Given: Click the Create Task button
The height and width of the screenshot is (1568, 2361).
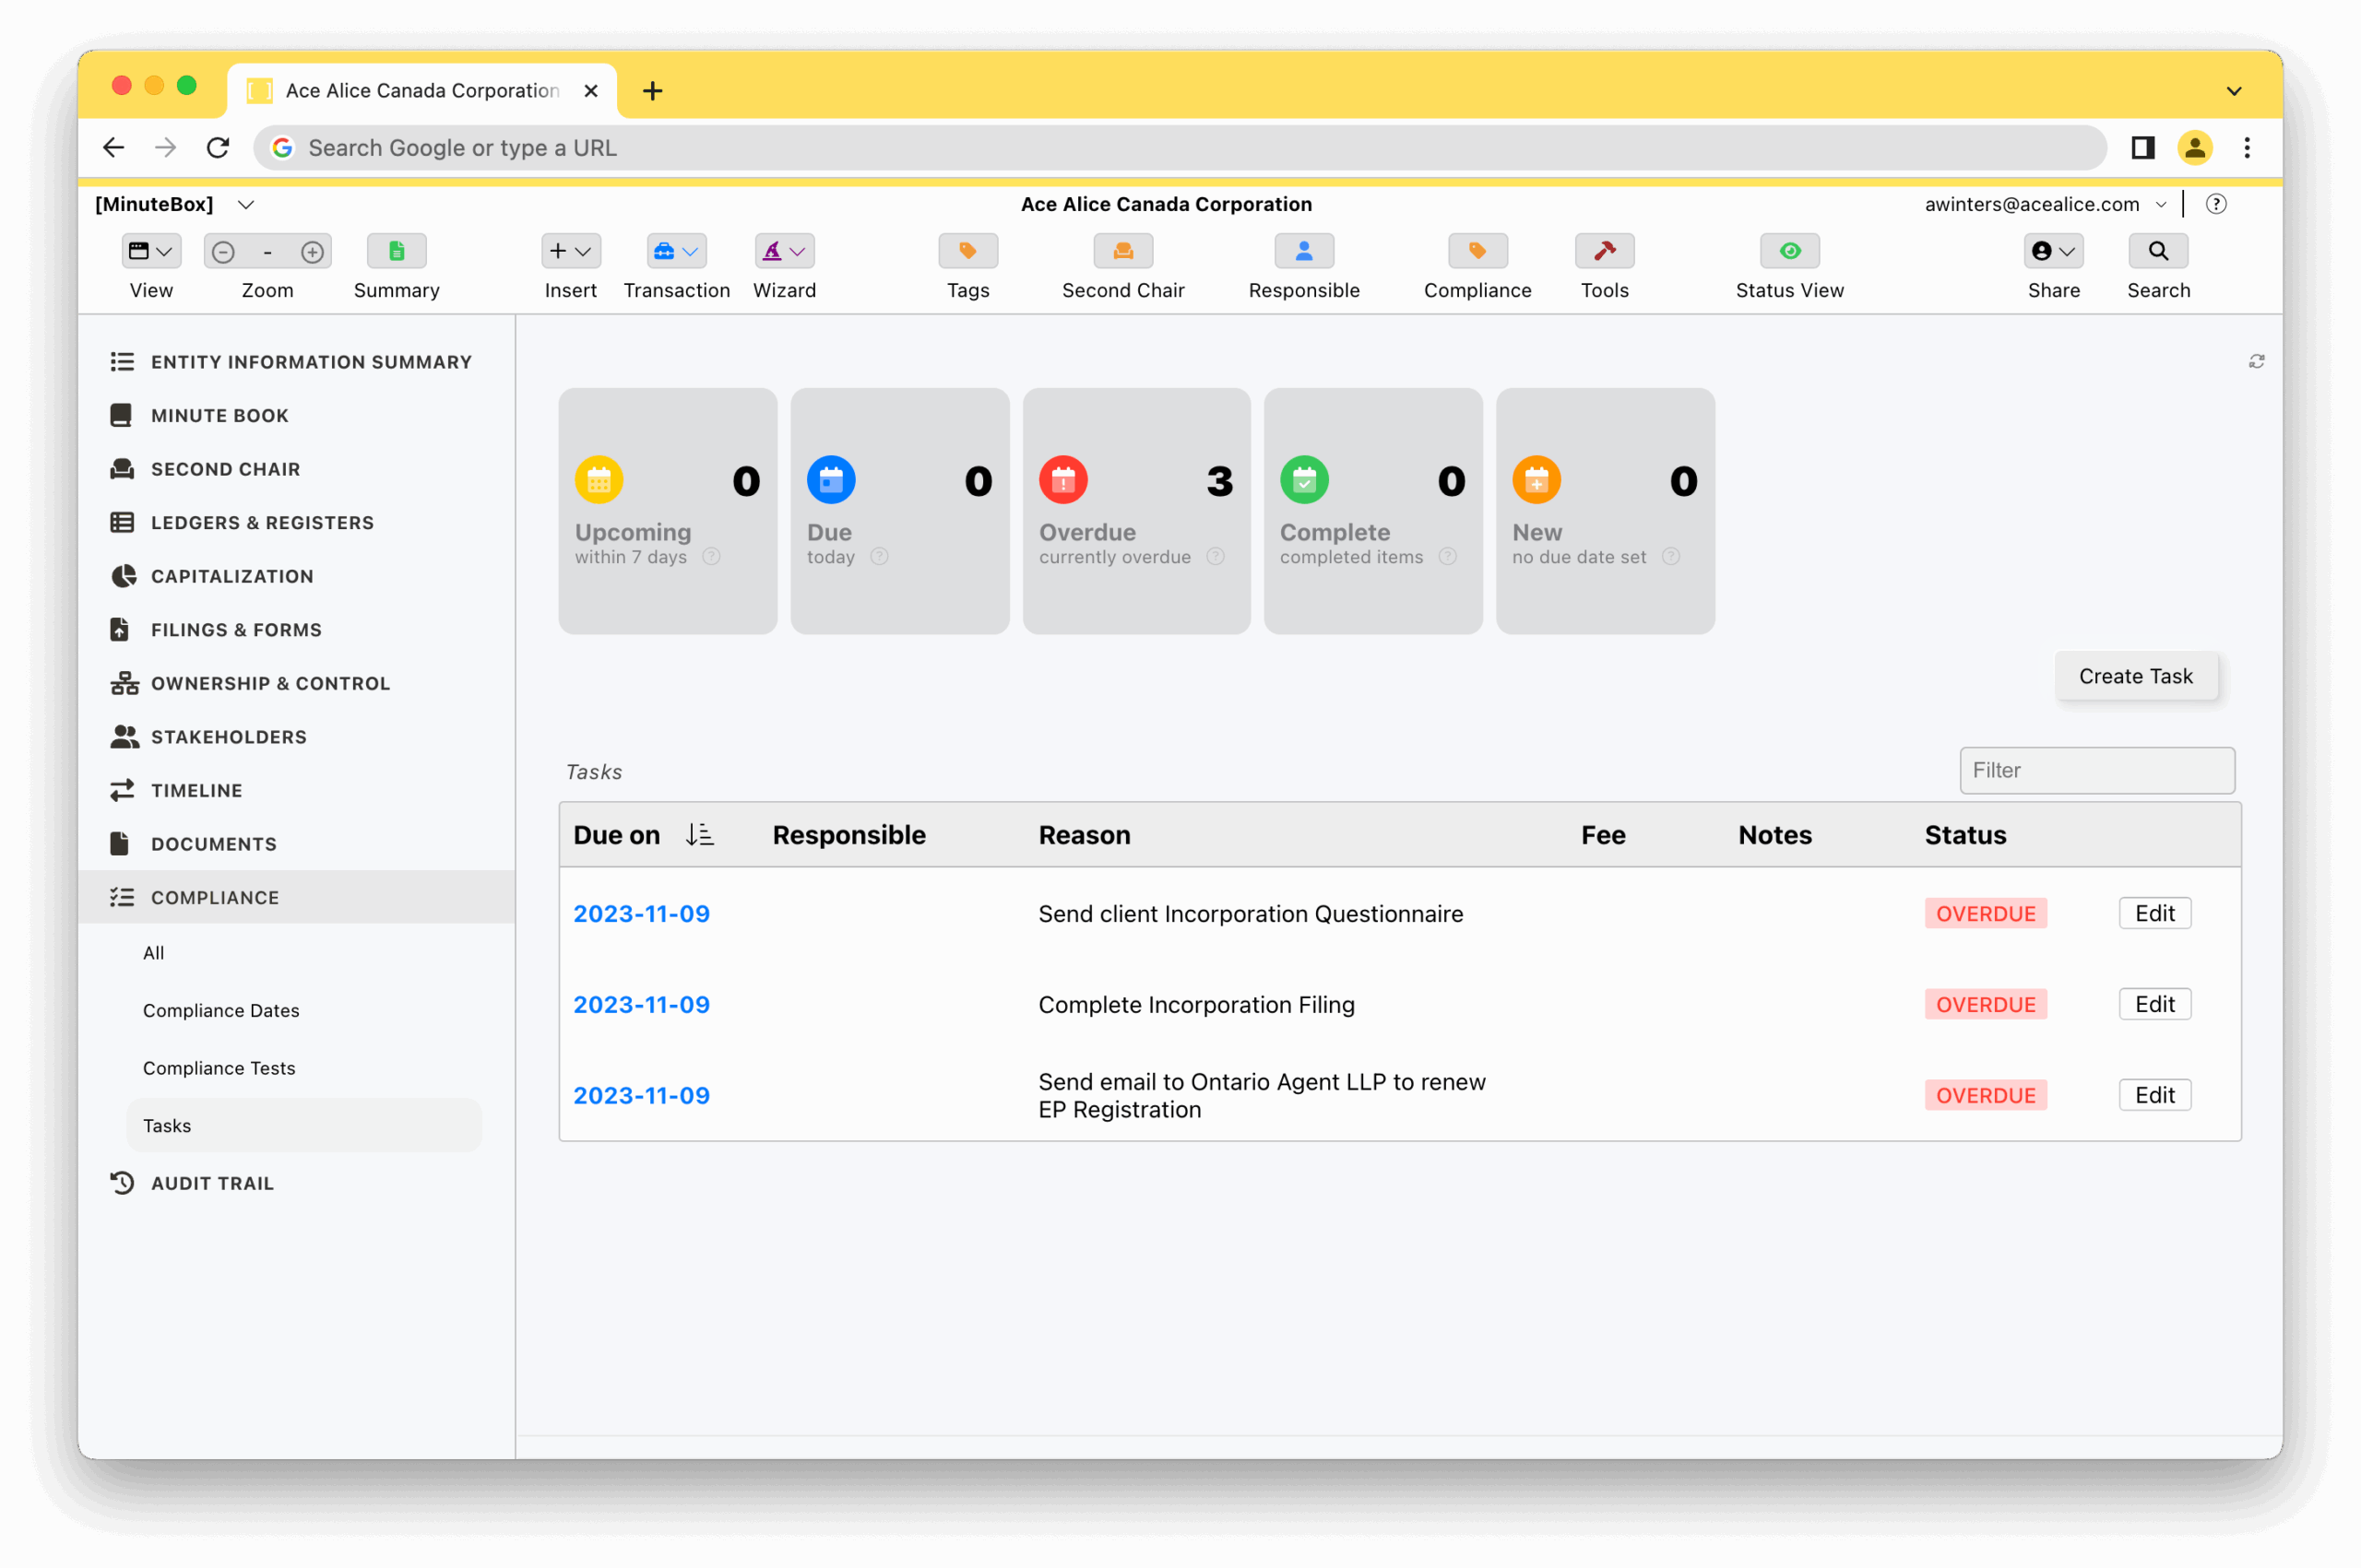Looking at the screenshot, I should 2135,676.
